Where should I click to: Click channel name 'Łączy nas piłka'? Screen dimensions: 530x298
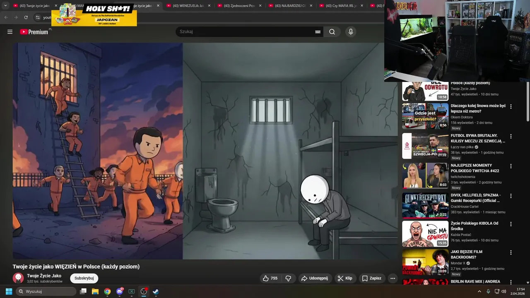tap(462, 147)
